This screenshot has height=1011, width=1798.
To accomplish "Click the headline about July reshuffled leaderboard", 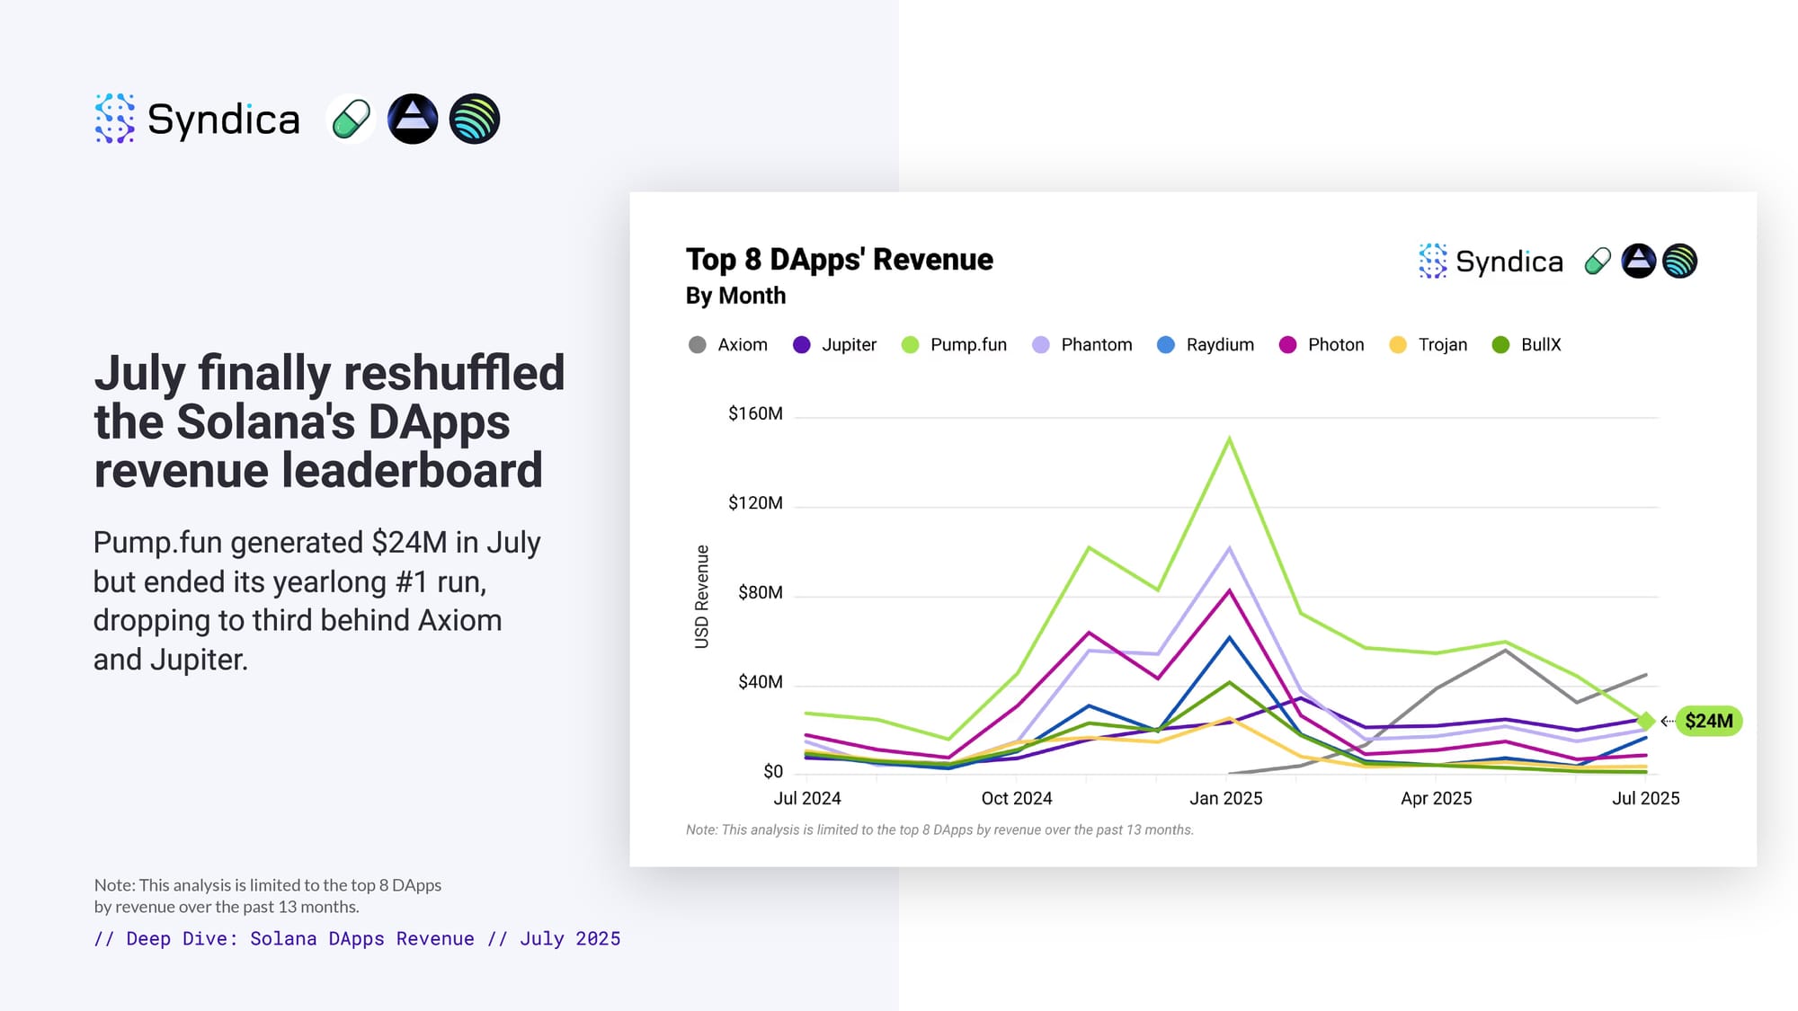I will click(329, 421).
